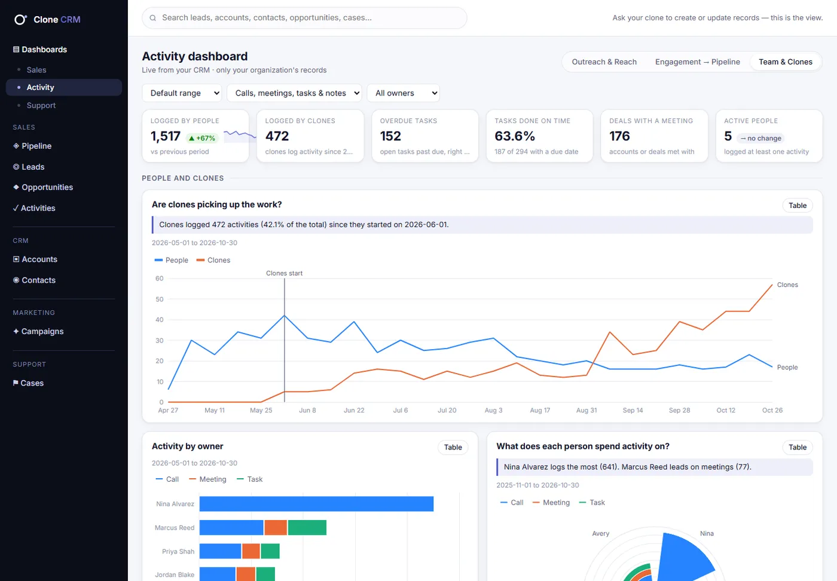
Task: Toggle Task series in Activity by owner legend
Action: point(250,479)
